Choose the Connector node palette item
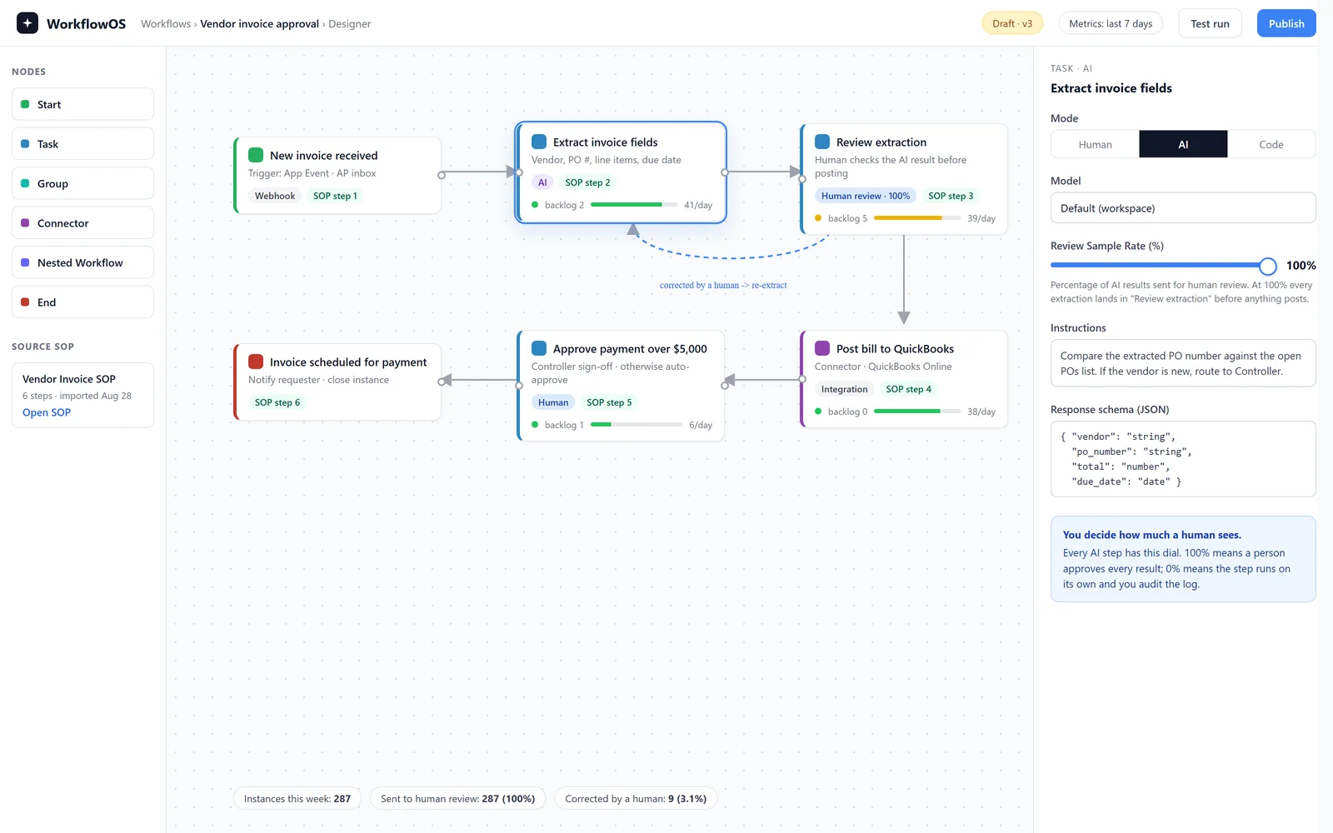The height and width of the screenshot is (833, 1333). click(x=82, y=223)
